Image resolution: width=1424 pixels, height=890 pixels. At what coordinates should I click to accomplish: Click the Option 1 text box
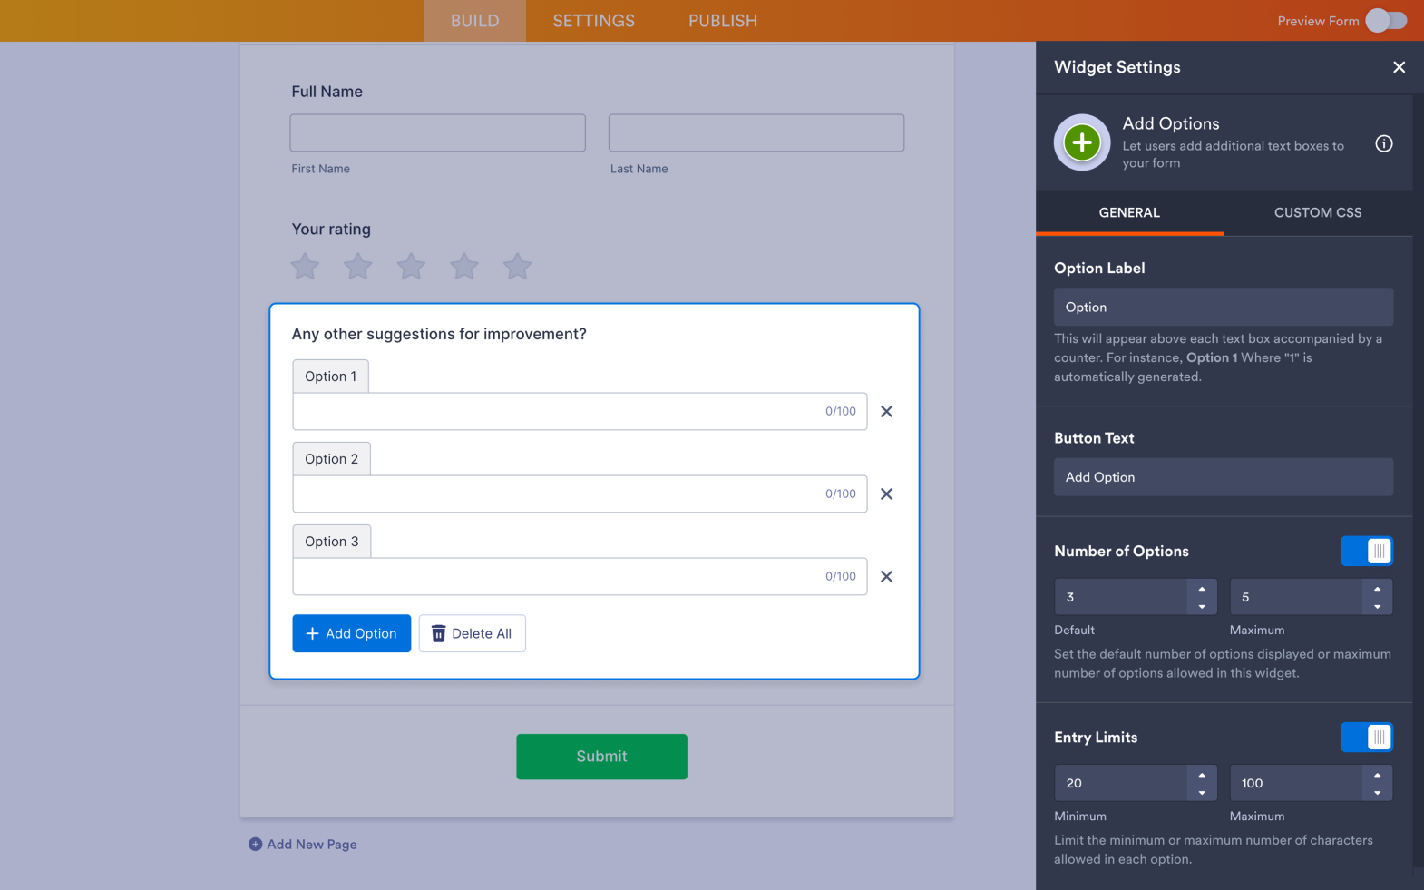point(580,411)
